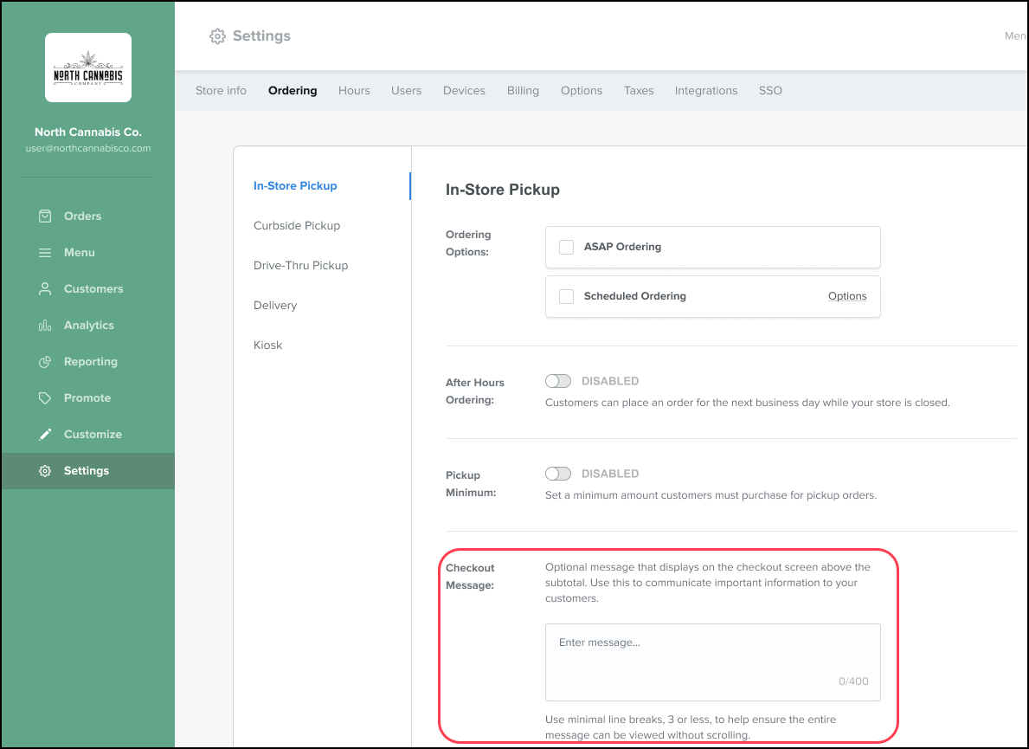Open Customers in the sidebar
Image resolution: width=1029 pixels, height=749 pixels.
pos(93,289)
